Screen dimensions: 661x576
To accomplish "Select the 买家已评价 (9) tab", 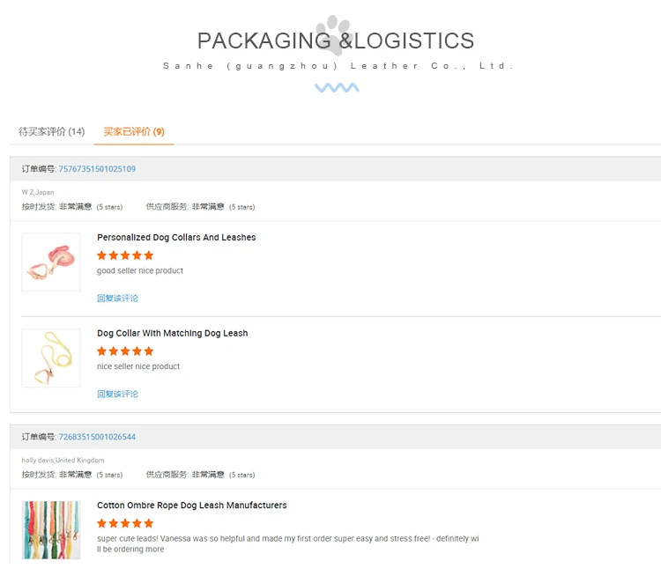I will point(134,132).
